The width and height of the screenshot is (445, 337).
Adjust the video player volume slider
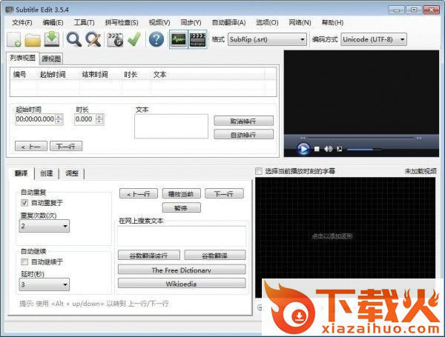[364, 149]
